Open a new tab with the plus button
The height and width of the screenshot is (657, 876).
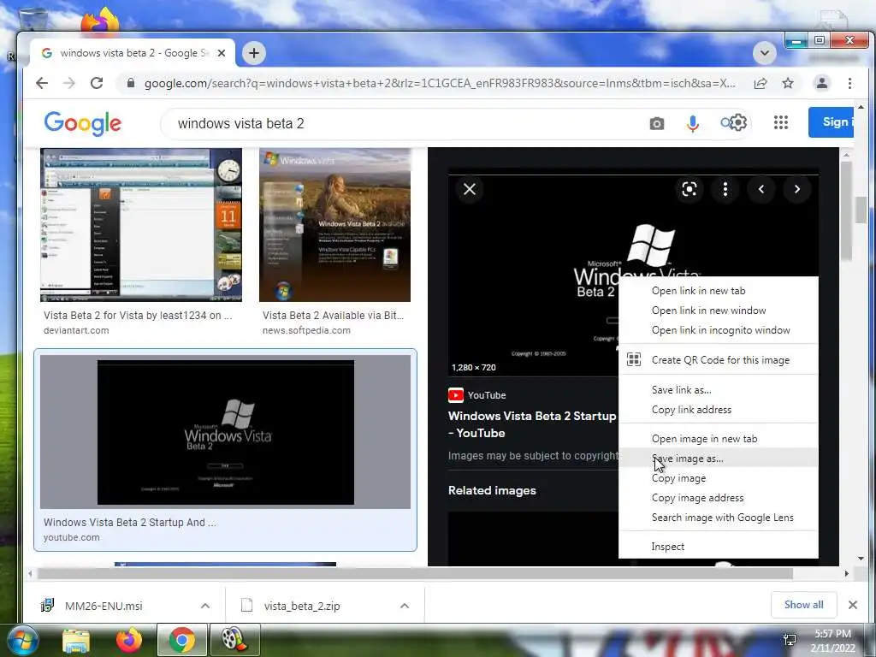[253, 53]
